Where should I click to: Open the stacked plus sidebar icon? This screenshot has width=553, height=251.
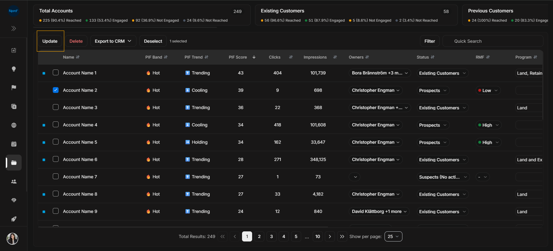(14, 106)
